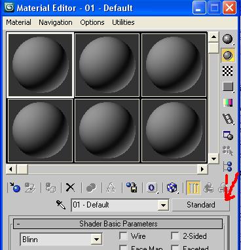Toggle Show End Result icon
The image size is (241, 250).
193,187
